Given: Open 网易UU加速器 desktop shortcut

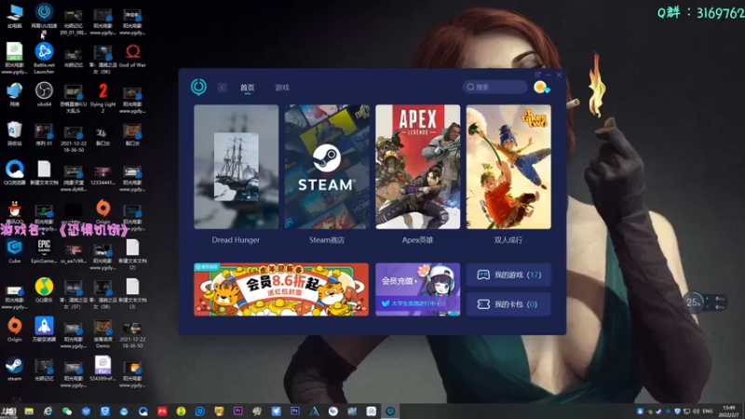Looking at the screenshot, I should click(x=44, y=19).
